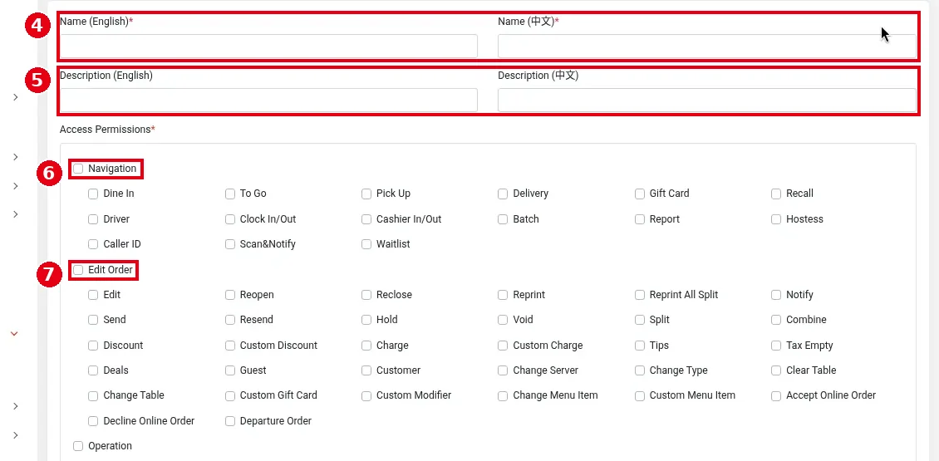Tick the Pick Up checkbox
This screenshot has width=939, height=461.
point(366,194)
